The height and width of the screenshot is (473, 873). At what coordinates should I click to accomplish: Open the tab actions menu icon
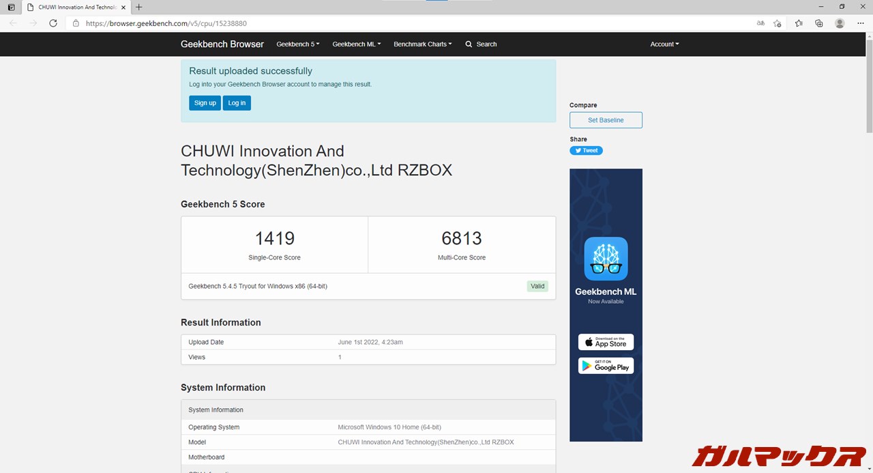point(11,7)
